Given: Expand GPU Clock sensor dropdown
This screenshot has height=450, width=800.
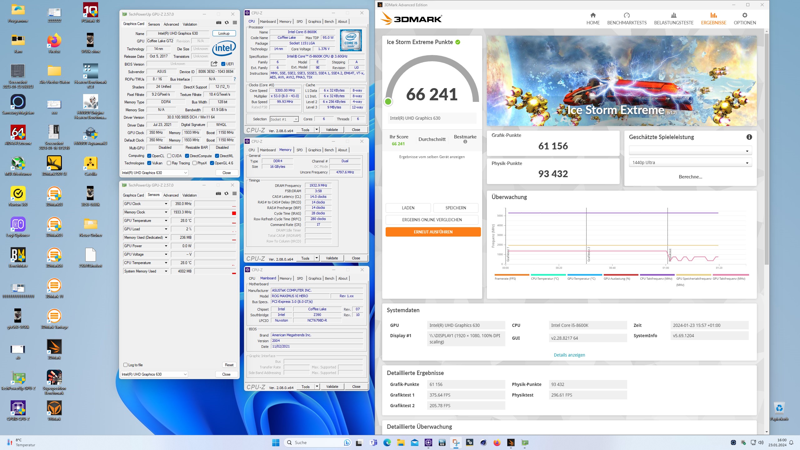Looking at the screenshot, I should 166,203.
